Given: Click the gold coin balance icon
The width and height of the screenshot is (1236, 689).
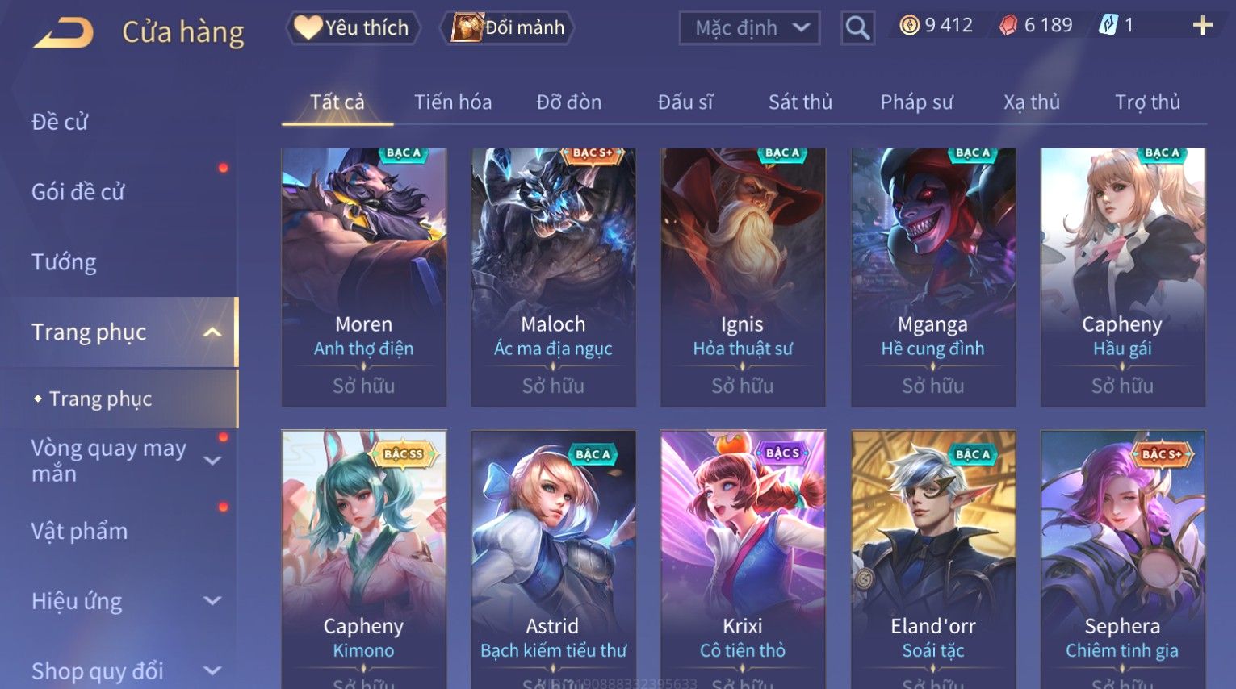Looking at the screenshot, I should click(x=909, y=26).
